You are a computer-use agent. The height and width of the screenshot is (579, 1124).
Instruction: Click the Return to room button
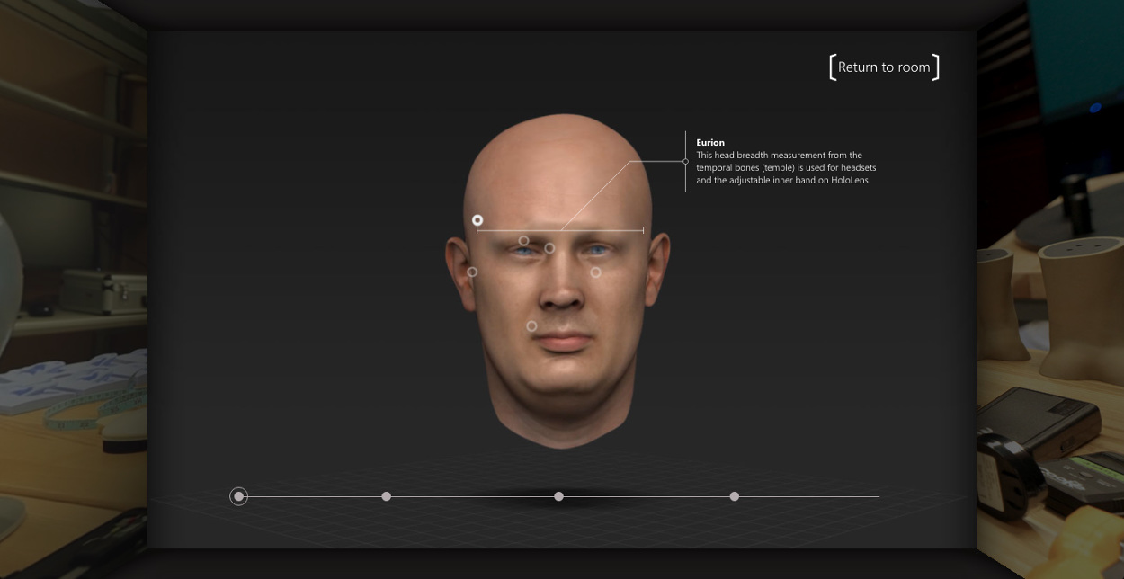coord(884,67)
